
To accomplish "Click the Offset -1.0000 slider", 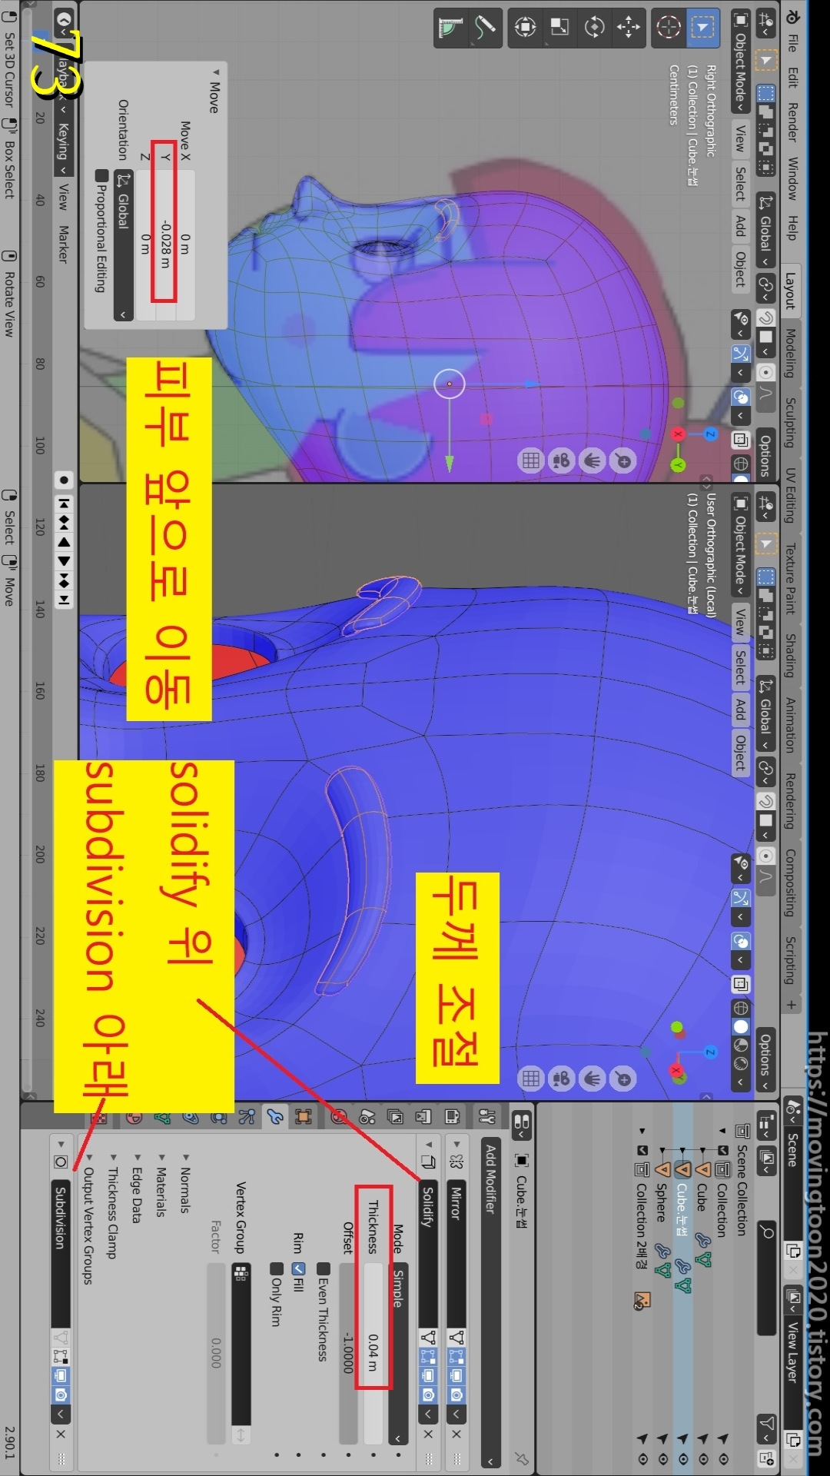I will click(x=348, y=1353).
